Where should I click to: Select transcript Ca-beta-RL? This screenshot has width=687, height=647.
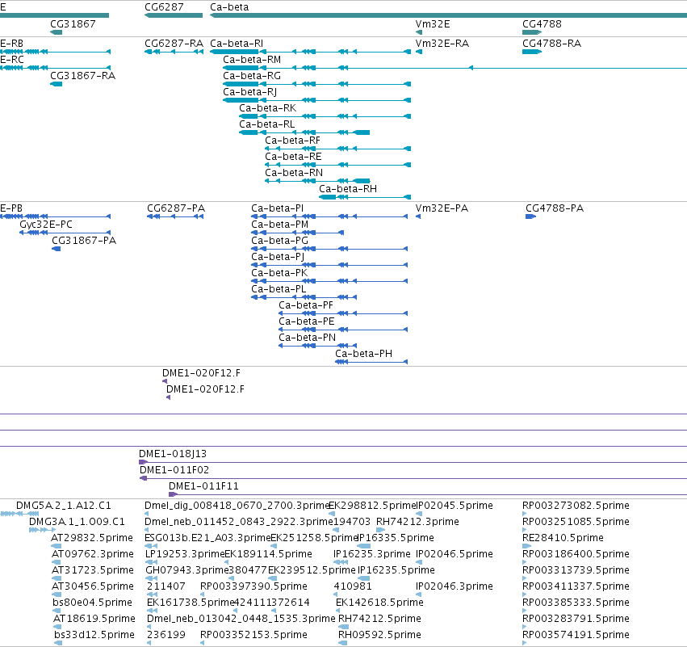click(267, 124)
